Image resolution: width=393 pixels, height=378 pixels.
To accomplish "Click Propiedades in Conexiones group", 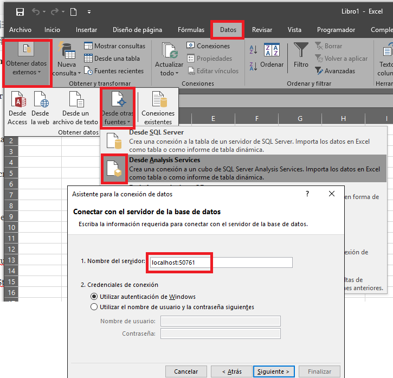I will coord(210,59).
